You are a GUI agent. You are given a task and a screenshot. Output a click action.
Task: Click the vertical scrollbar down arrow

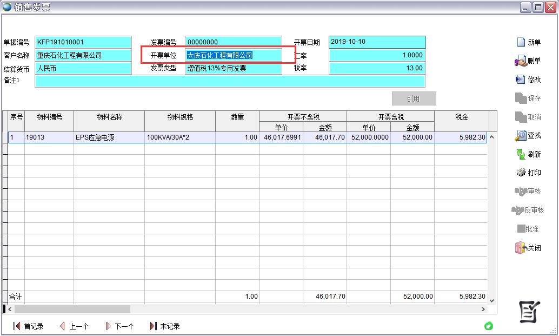coord(492,300)
